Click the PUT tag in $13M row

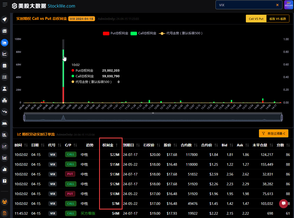point(70,174)
